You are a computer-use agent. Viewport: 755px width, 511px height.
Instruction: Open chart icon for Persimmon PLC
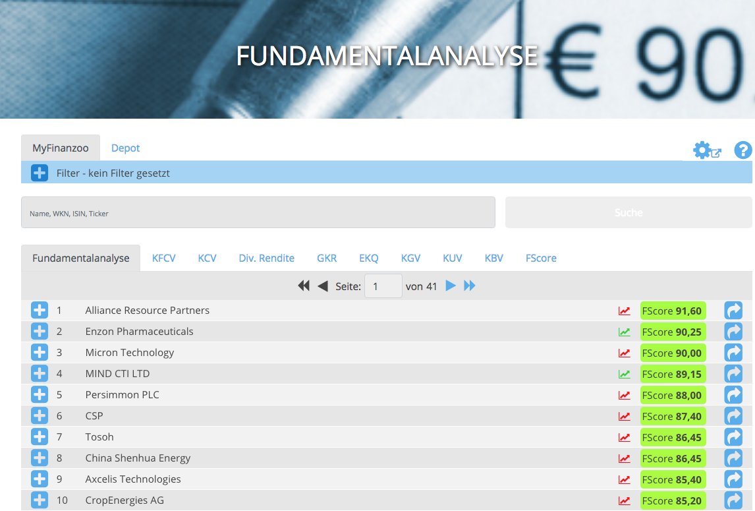[x=624, y=396]
